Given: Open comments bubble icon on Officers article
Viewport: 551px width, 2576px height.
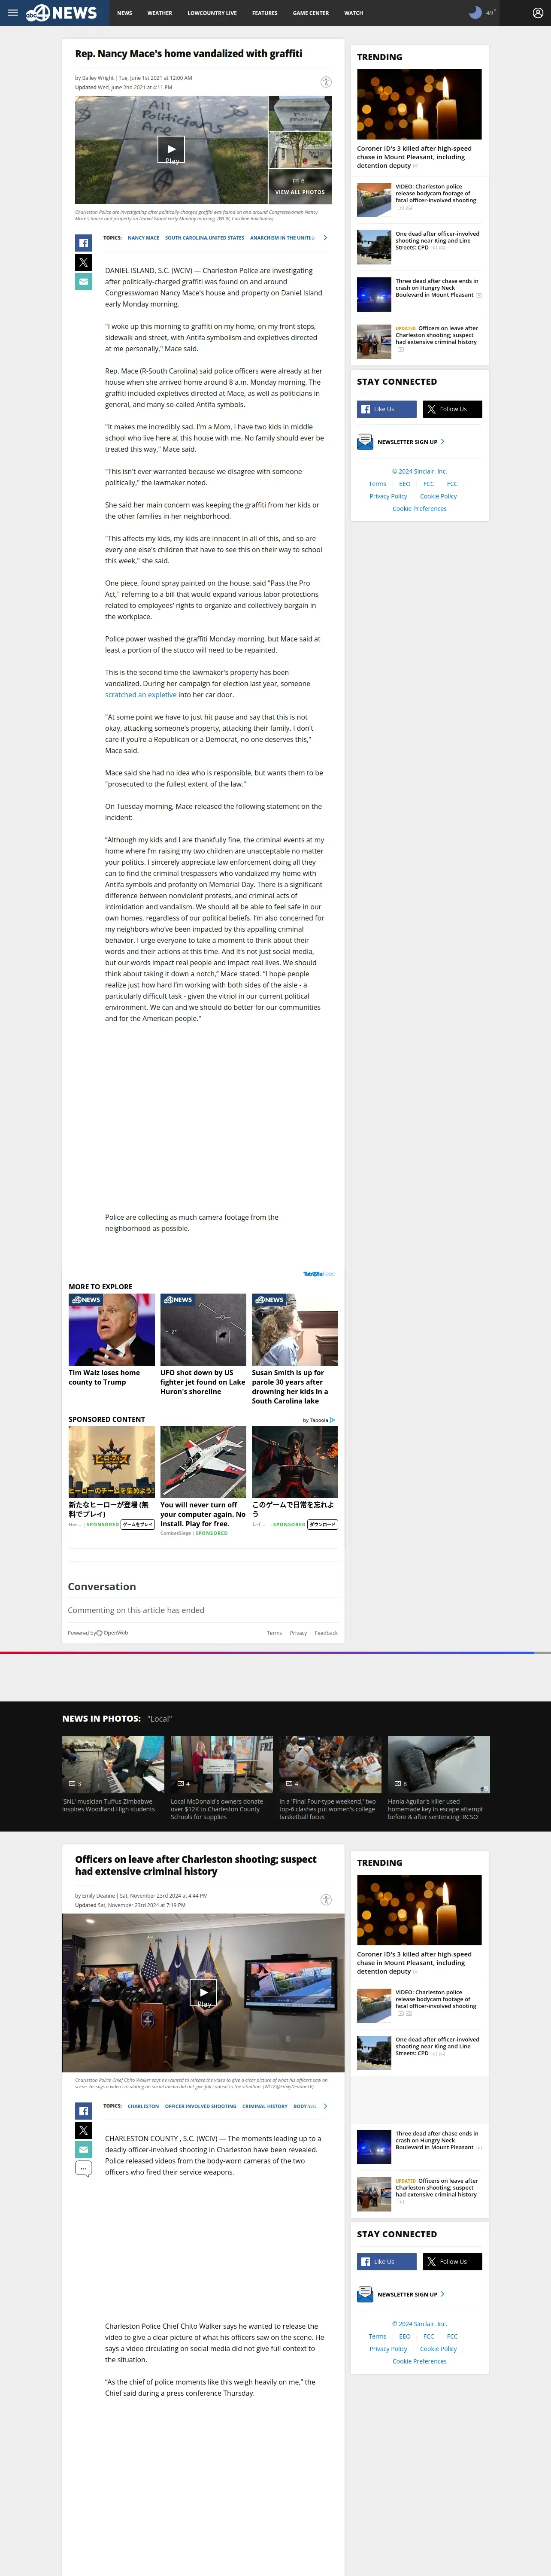Looking at the screenshot, I should [84, 2169].
